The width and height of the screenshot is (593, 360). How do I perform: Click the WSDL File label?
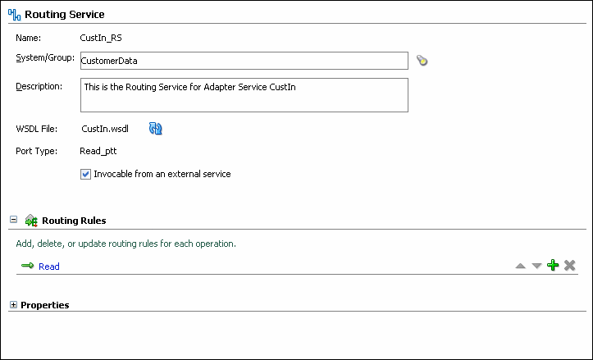[37, 129]
